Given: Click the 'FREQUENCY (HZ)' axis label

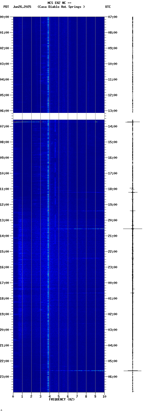Looking at the screenshot, I should tap(62, 399).
